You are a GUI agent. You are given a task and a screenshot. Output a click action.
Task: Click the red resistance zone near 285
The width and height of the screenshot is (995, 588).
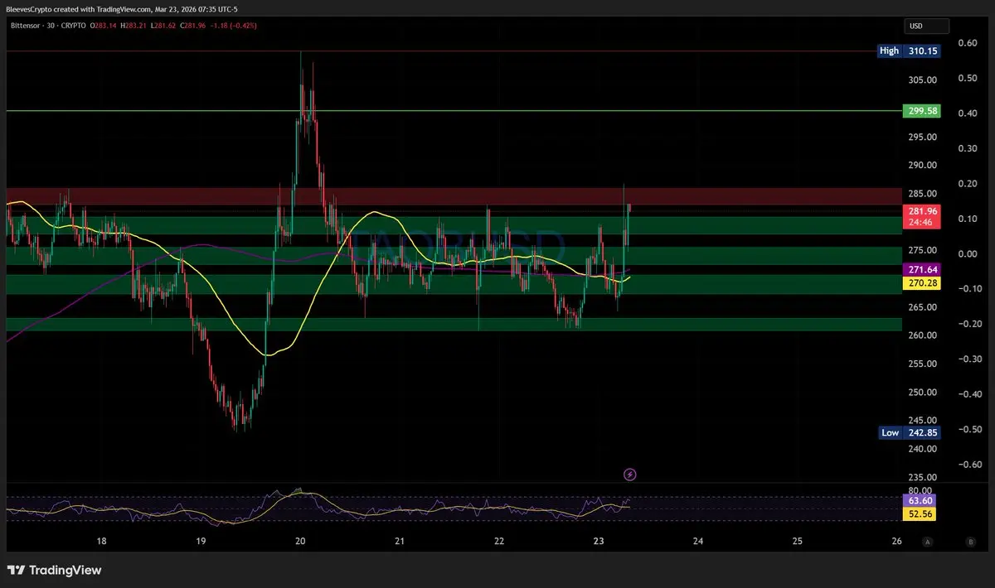[454, 196]
